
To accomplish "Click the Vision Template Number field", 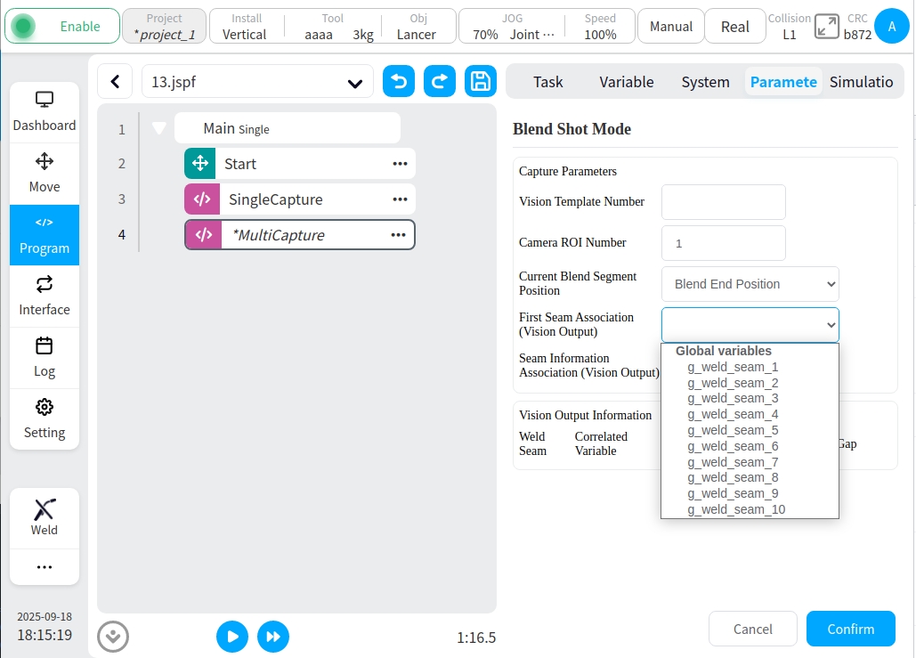I will [x=723, y=202].
